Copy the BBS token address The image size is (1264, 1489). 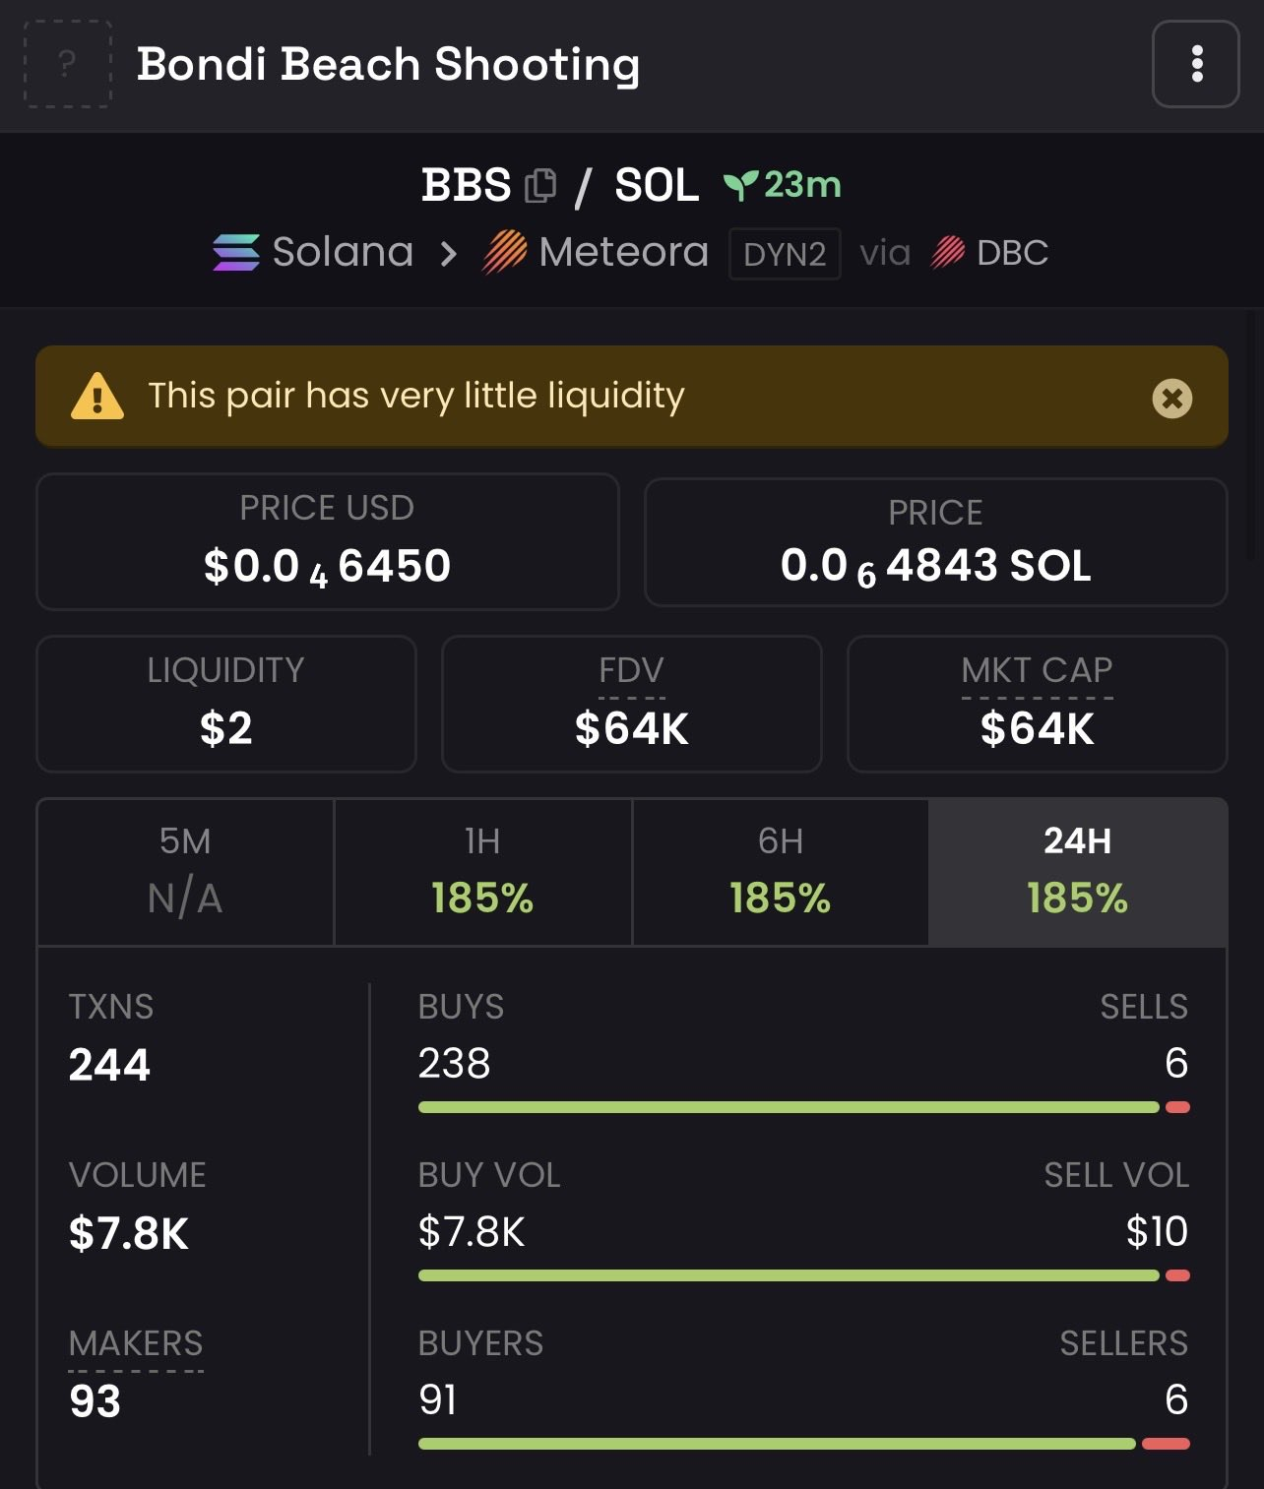pyautogui.click(x=540, y=185)
